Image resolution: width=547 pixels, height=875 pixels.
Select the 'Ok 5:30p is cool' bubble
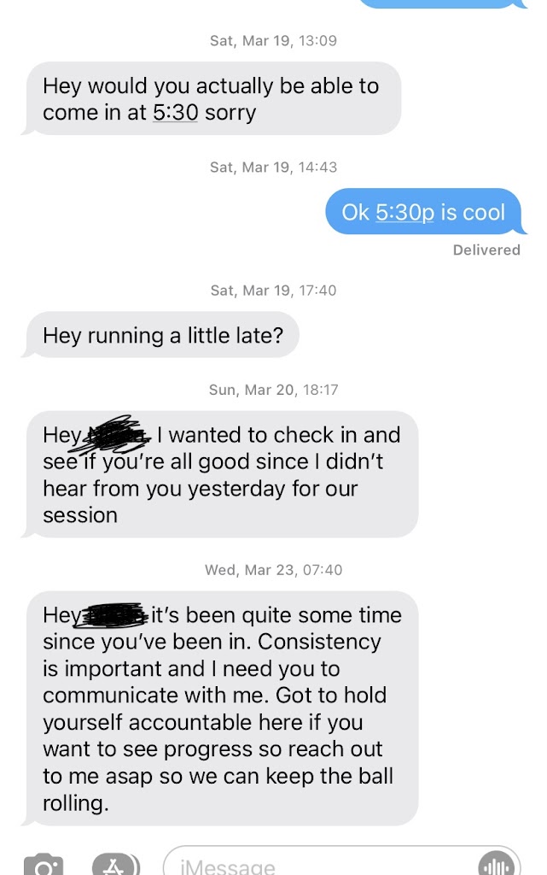(426, 212)
